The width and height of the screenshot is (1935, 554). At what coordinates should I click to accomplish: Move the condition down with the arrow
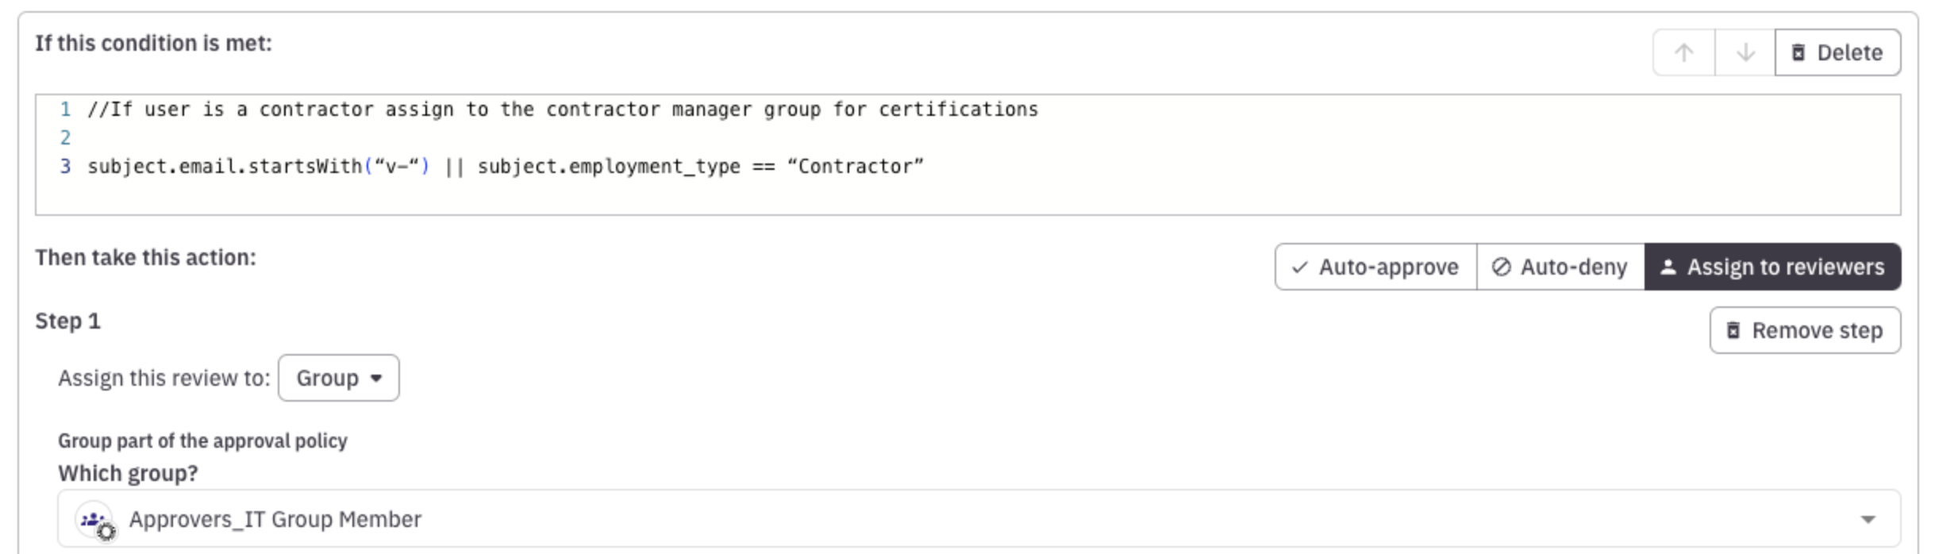tap(1745, 52)
